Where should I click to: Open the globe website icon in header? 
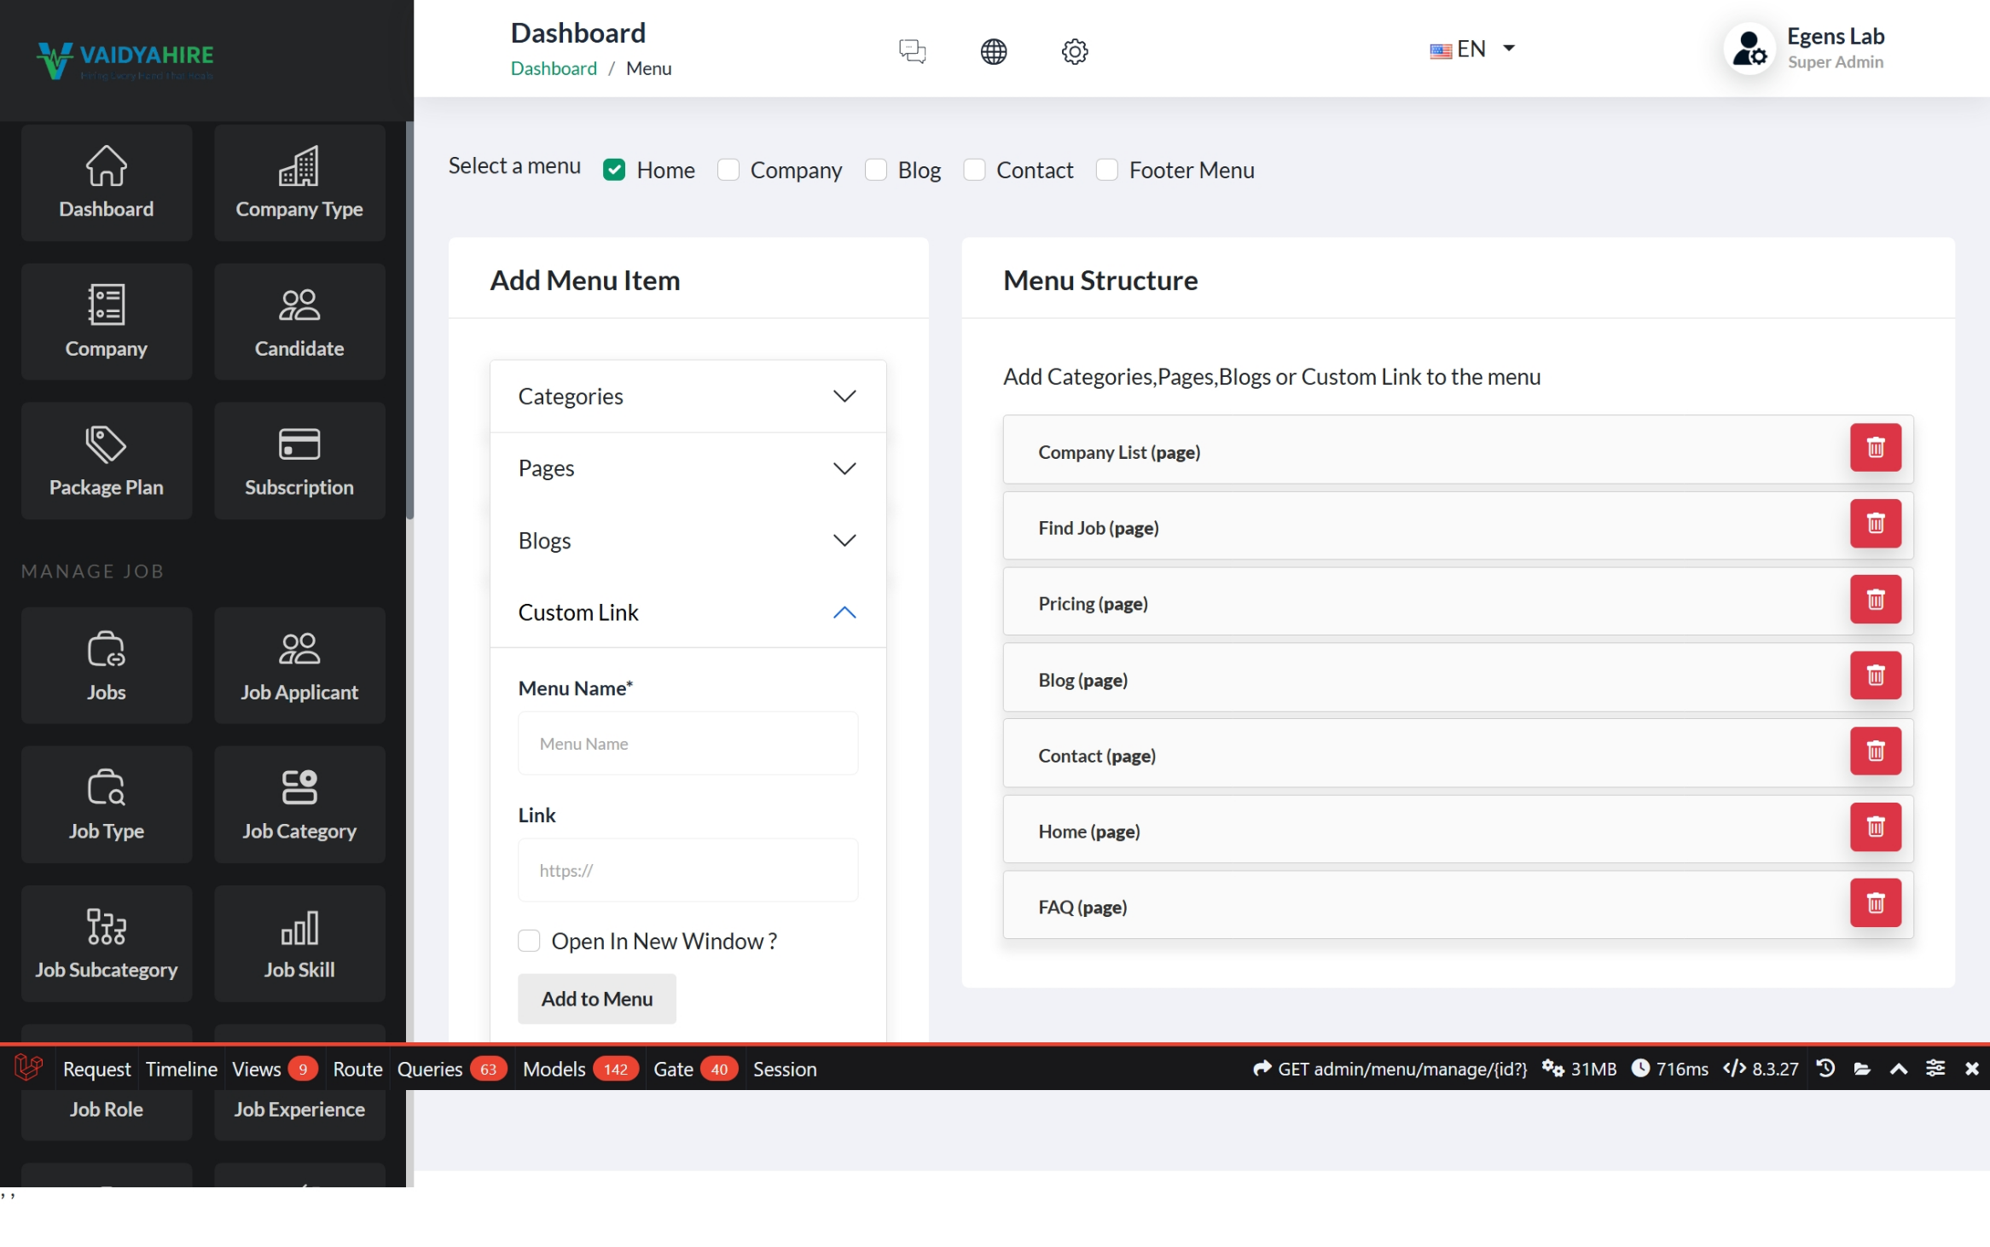point(993,51)
